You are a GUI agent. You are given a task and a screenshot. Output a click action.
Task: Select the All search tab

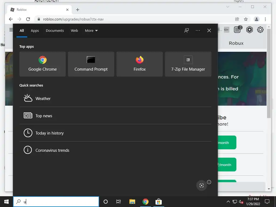22,31
